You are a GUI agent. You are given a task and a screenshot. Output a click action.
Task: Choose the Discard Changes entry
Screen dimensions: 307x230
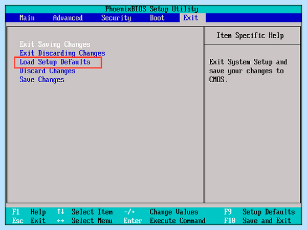pyautogui.click(x=48, y=71)
